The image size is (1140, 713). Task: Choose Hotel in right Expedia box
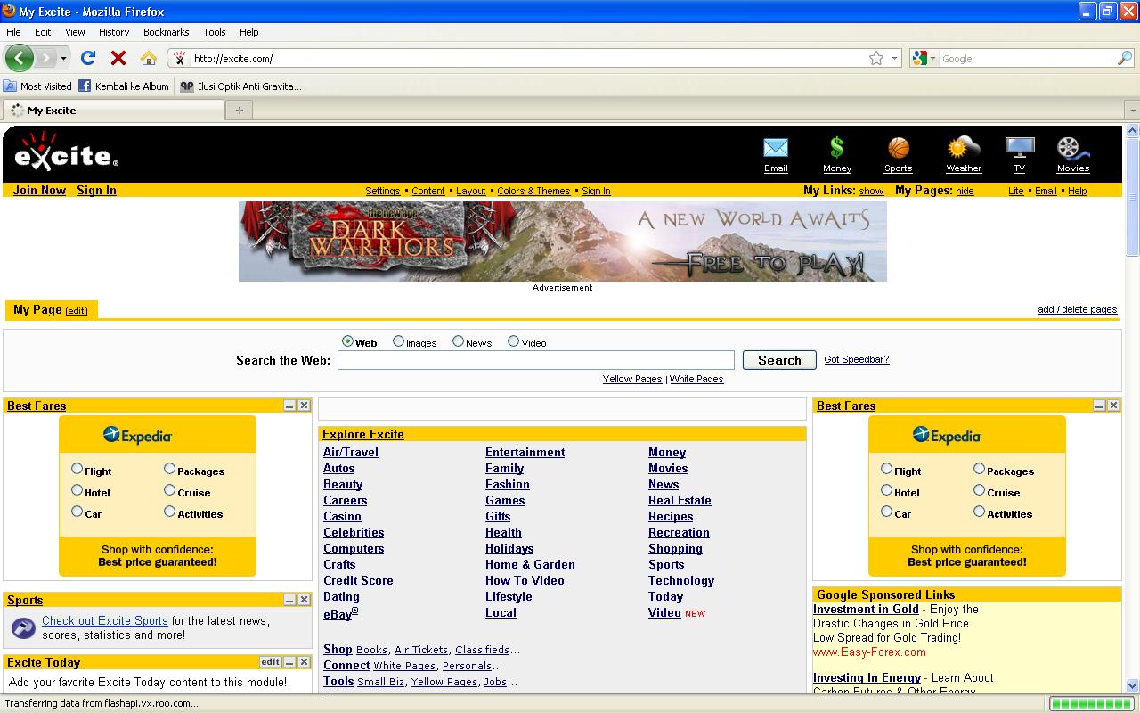886,490
